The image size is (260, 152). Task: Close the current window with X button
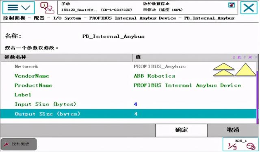click(249, 8)
